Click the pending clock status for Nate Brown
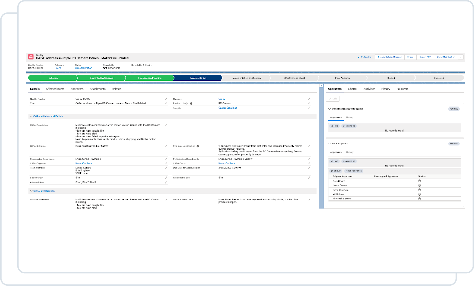 [x=420, y=181]
